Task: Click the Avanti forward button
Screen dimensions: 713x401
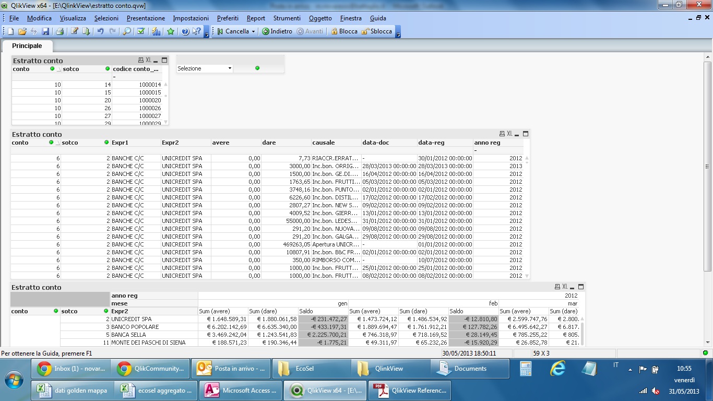Action: click(310, 31)
